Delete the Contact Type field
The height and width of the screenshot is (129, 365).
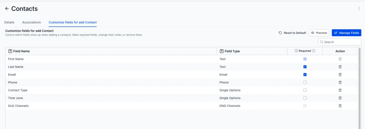pos(340,90)
